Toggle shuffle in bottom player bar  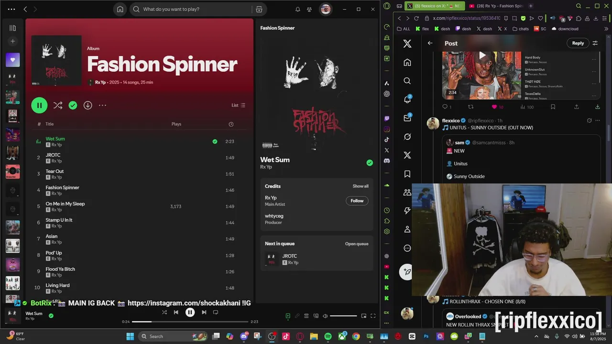coord(164,312)
